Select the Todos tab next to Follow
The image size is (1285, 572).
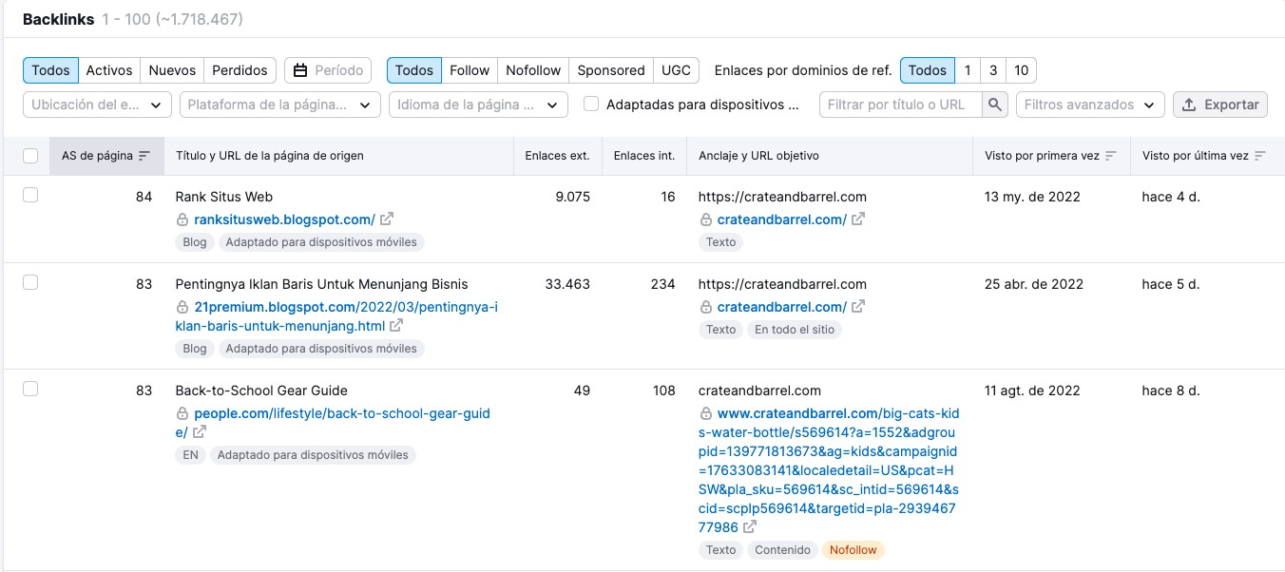pos(414,70)
